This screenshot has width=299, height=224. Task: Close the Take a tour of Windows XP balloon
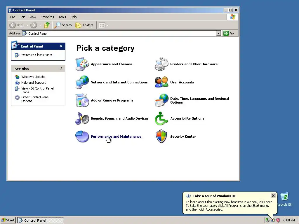coord(273,195)
